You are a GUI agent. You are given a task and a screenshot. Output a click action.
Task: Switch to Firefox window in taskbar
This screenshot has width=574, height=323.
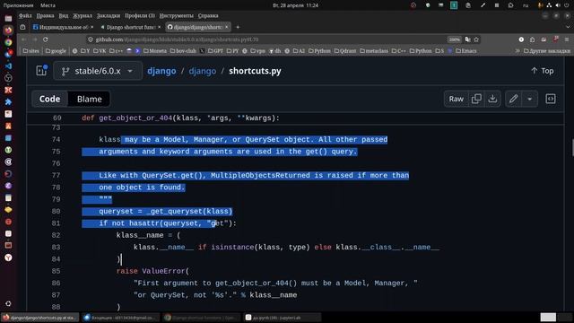pyautogui.click(x=39, y=318)
